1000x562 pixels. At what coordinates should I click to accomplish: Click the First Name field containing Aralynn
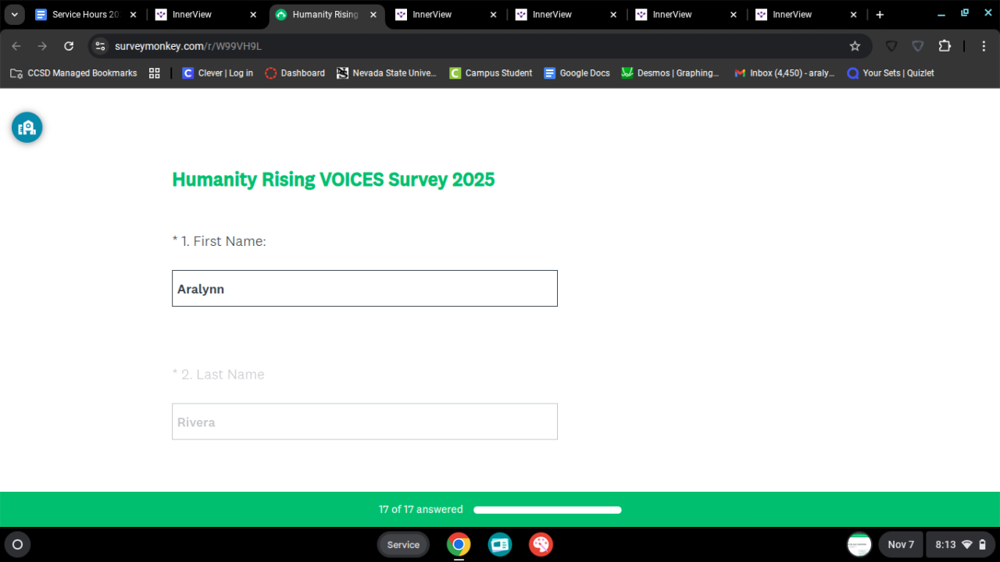click(x=365, y=289)
